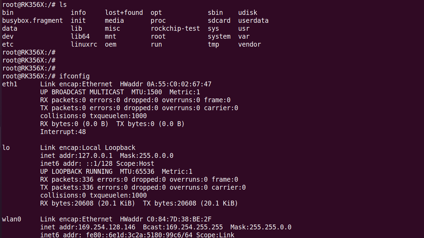The height and width of the screenshot is (238, 424).
Task: Click the 'linuxrc' file entry
Action: (x=84, y=44)
